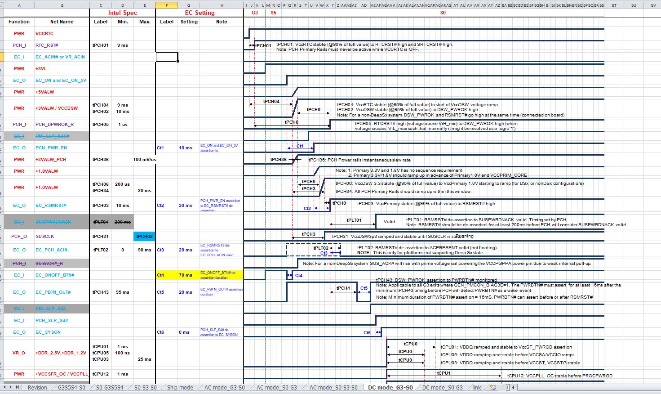661x394 pixels.
Task: Click the horizontal scrollbar at the bottom
Action: point(584,387)
